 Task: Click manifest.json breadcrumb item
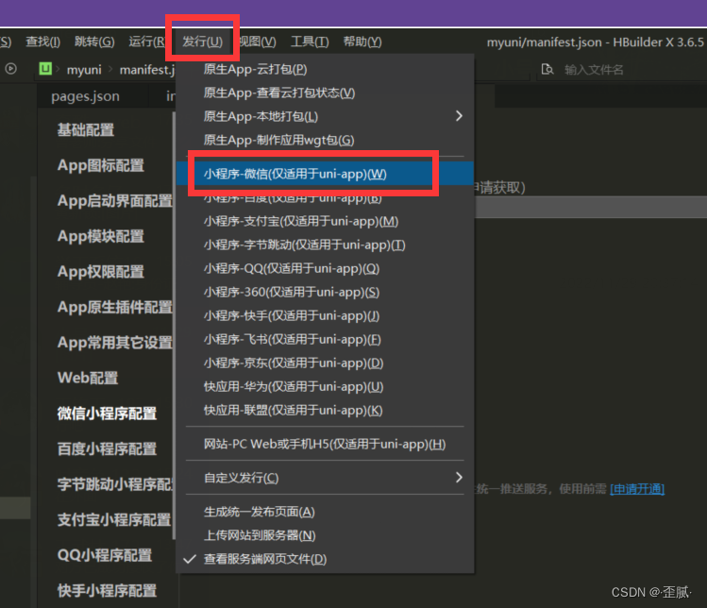tap(147, 70)
